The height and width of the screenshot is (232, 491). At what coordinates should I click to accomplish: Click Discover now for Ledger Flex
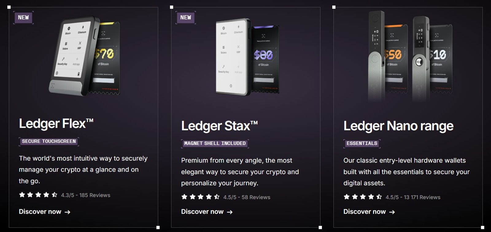[x=44, y=211]
